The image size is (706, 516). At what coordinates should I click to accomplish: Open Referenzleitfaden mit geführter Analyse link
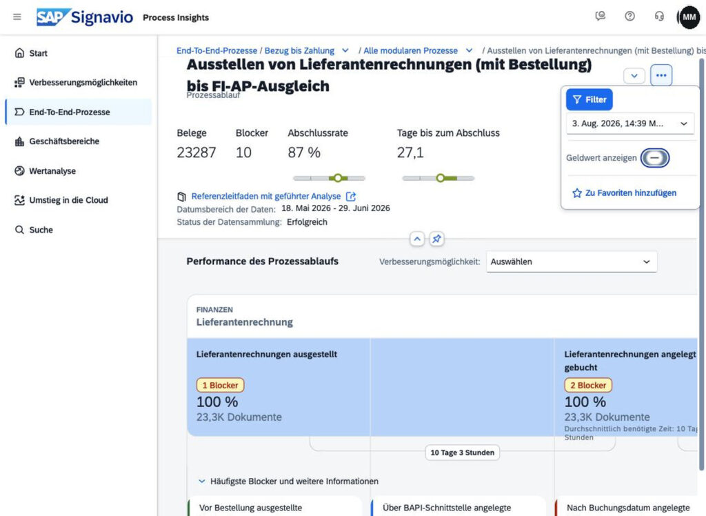[x=266, y=196]
